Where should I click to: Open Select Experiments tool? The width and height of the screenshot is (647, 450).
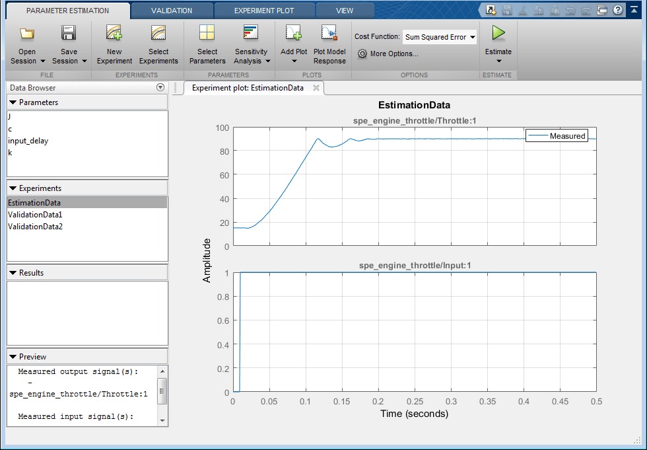pyautogui.click(x=158, y=32)
